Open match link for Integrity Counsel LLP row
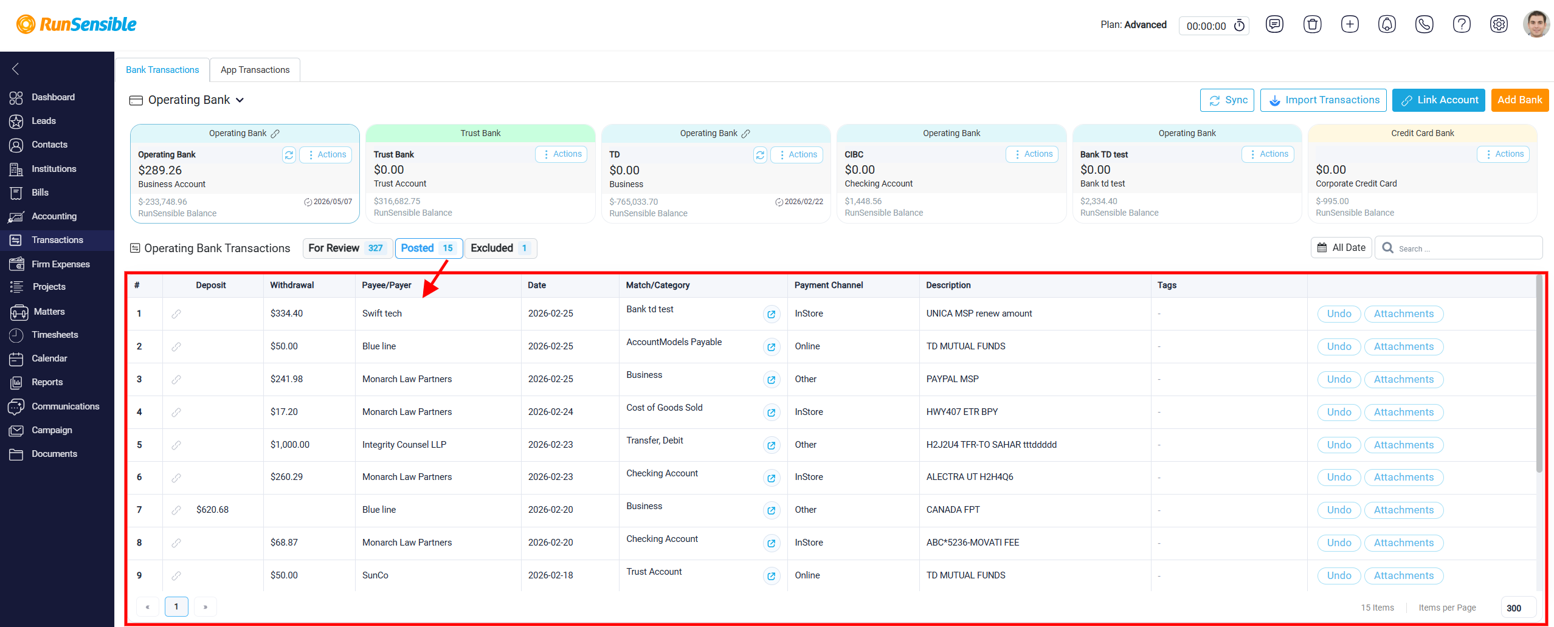 tap(771, 445)
